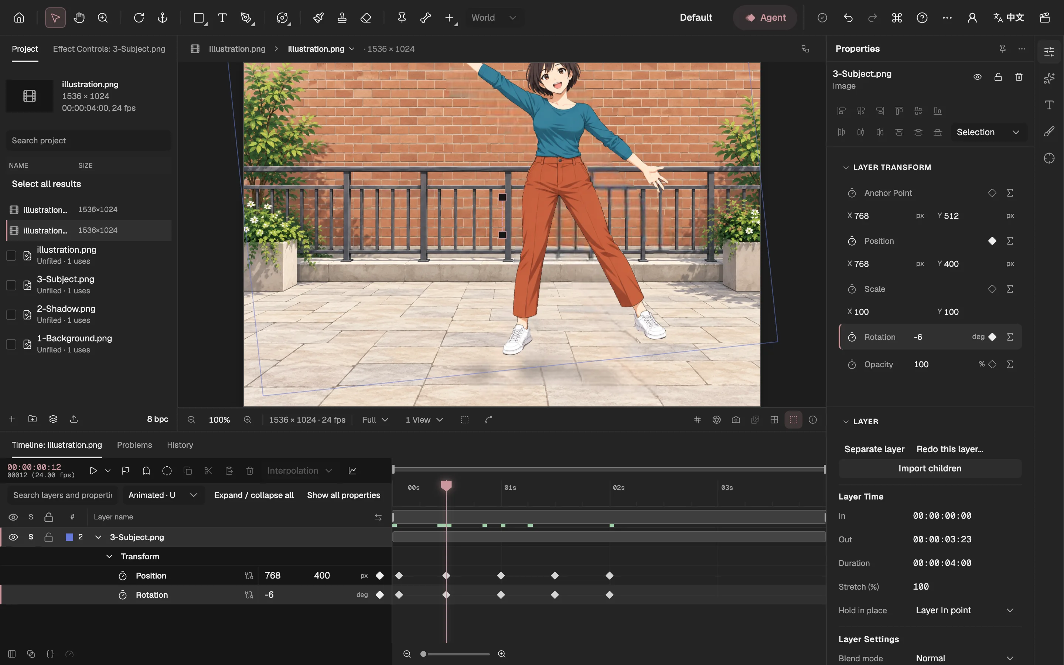This screenshot has height=665, width=1064.
Task: Click the Agent button
Action: coord(765,18)
